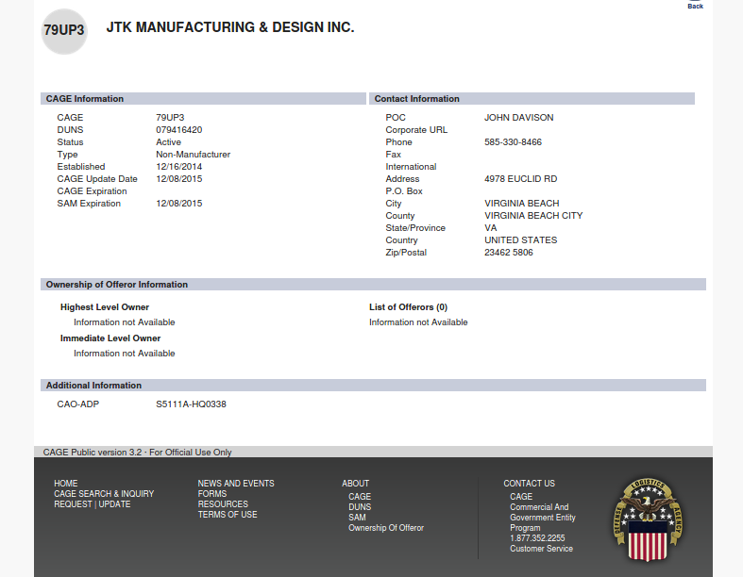Click the Contact Information section header
Screen dimensions: 743x577
532,98
